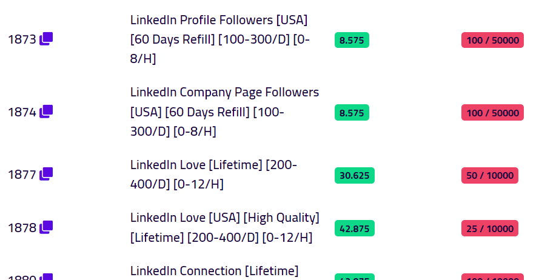Select the 25 / 10000 min-max badge

tap(489, 228)
